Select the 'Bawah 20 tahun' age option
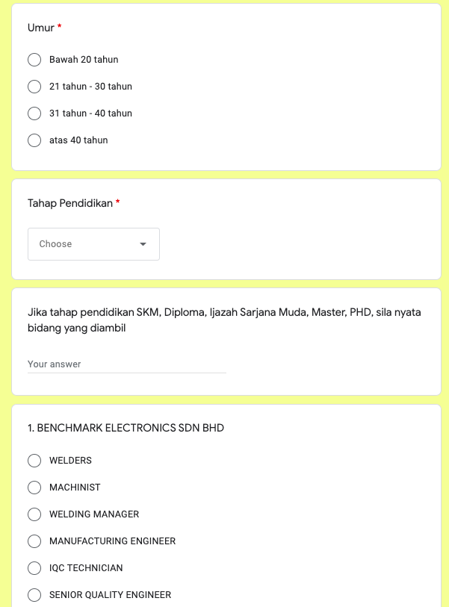Viewport: 449px width, 607px height. [x=34, y=60]
